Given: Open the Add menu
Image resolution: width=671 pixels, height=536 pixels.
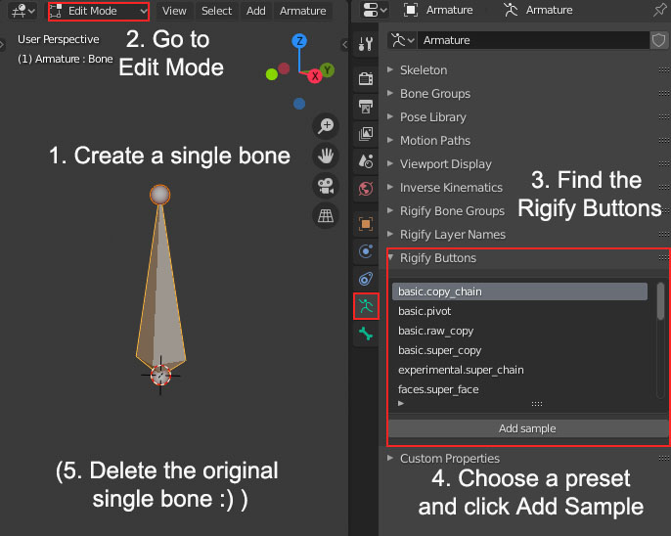Looking at the screenshot, I should click(256, 11).
